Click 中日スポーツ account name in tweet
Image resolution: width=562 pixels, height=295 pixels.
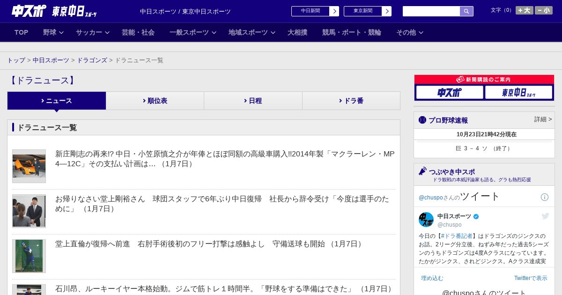454,216
